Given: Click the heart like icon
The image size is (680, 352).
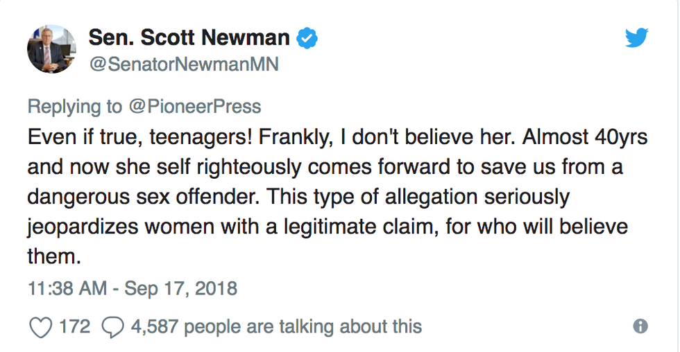Looking at the screenshot, I should click(x=42, y=326).
